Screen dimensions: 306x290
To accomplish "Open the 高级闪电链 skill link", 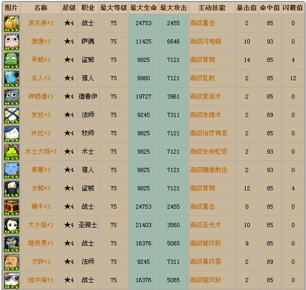I will pos(206,41).
